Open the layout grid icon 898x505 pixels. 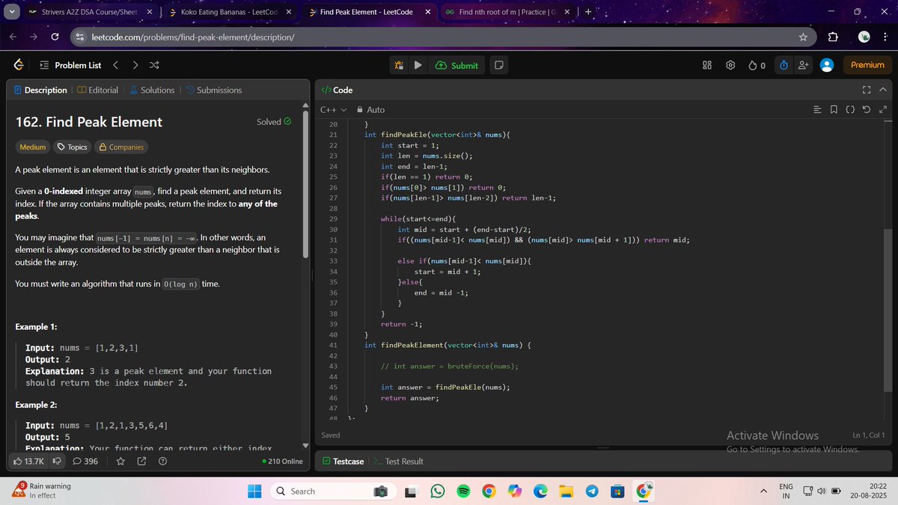click(707, 65)
